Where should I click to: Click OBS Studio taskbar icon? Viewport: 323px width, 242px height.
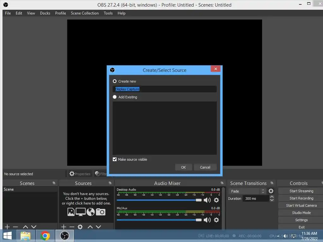click(x=64, y=236)
